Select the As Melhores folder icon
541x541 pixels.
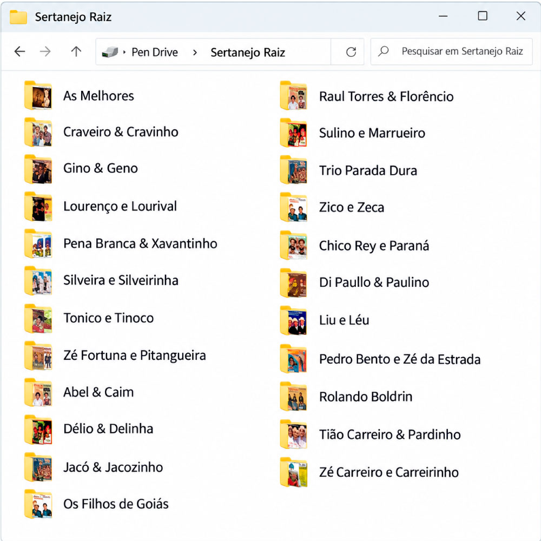pyautogui.click(x=38, y=96)
